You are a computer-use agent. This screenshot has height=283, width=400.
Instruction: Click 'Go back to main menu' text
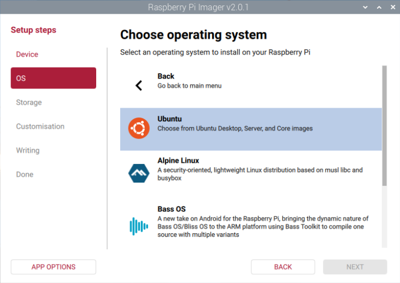190,86
